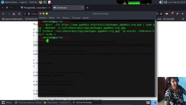Open the clock showing jue 6 de jul
Viewport: 186px width, 105px height.
[x=177, y=2]
